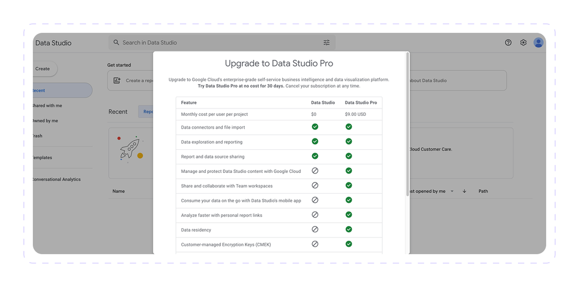Click Pro check for Data residency row
The height and width of the screenshot is (287, 579).
click(348, 229)
